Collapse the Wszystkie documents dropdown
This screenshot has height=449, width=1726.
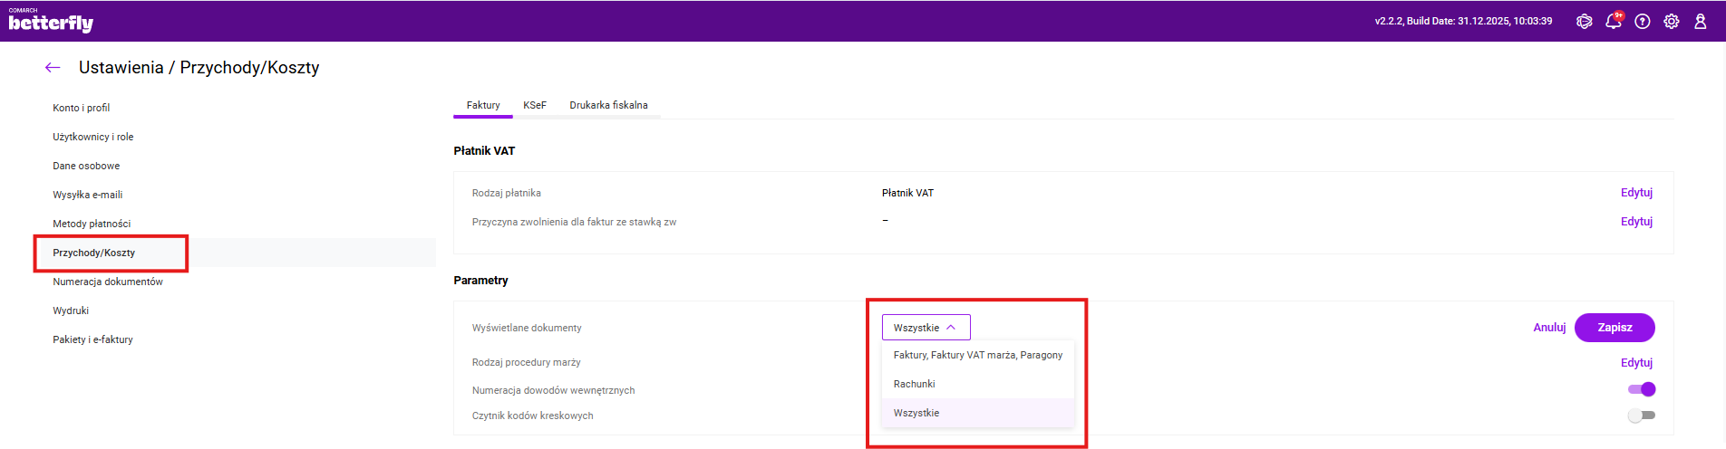coord(926,328)
